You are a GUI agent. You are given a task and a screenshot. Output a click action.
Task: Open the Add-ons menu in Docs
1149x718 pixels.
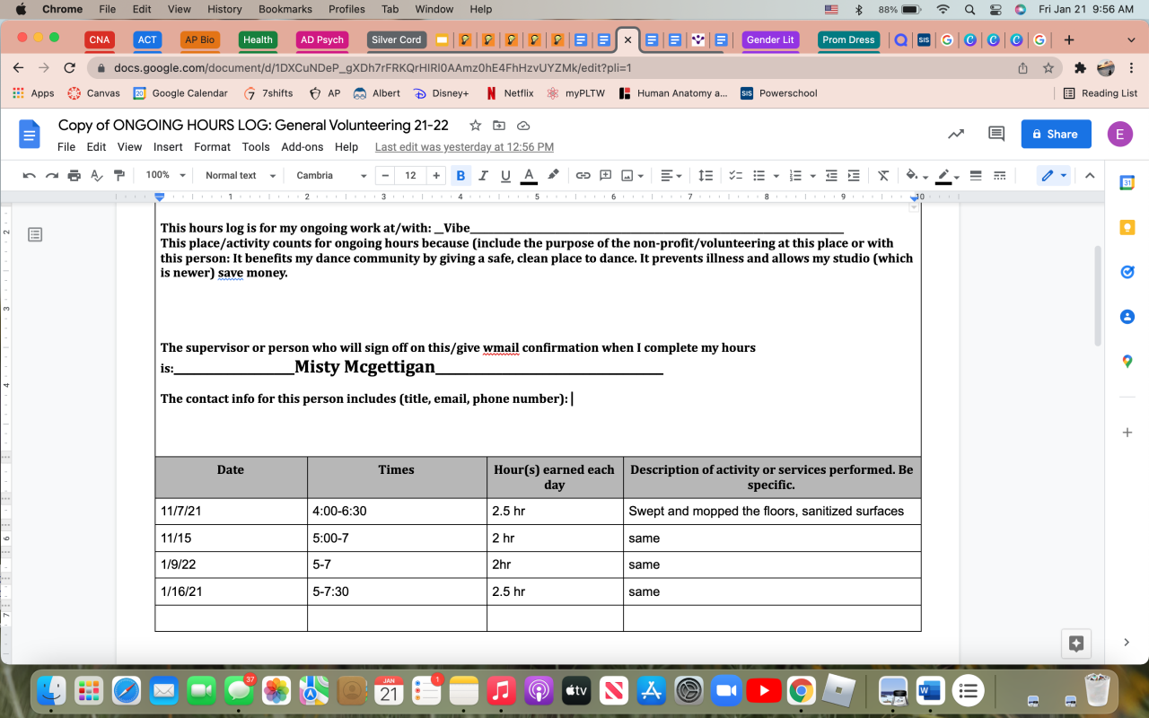[x=303, y=146]
